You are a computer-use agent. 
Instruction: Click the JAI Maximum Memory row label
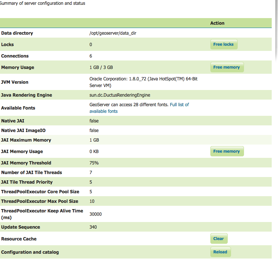26,140
